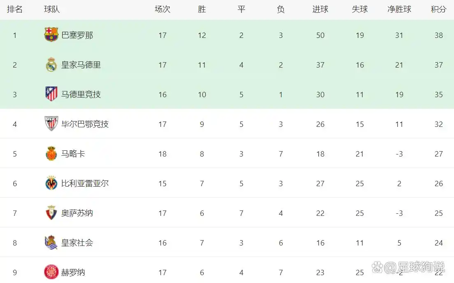This screenshot has height=283, width=454.
Task: Click the 马德里竞技 team name
Action: coord(81,94)
